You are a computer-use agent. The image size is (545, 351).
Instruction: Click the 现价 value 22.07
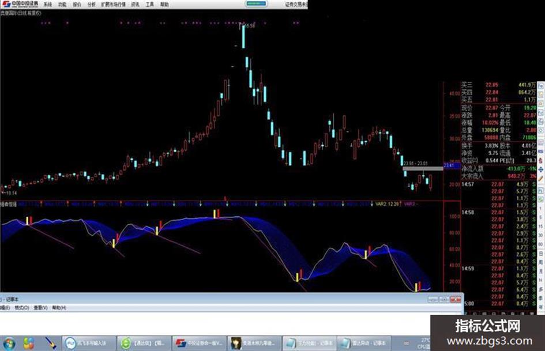[x=492, y=108]
